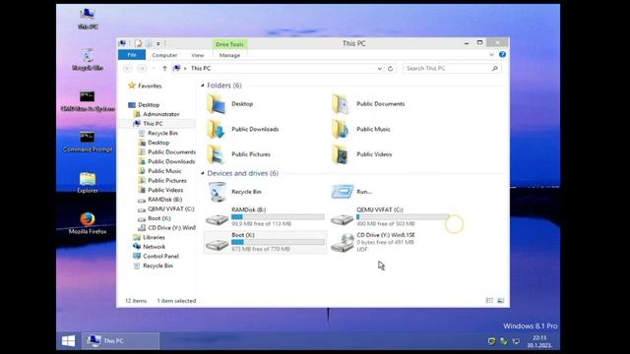
Task: Select Favorites in the navigation pane
Action: (145, 86)
